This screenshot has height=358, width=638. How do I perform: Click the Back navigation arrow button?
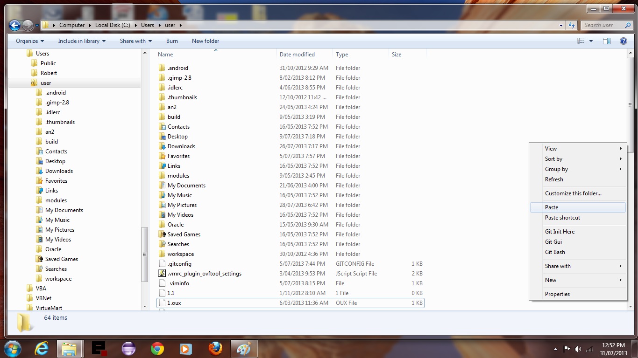[x=14, y=25]
